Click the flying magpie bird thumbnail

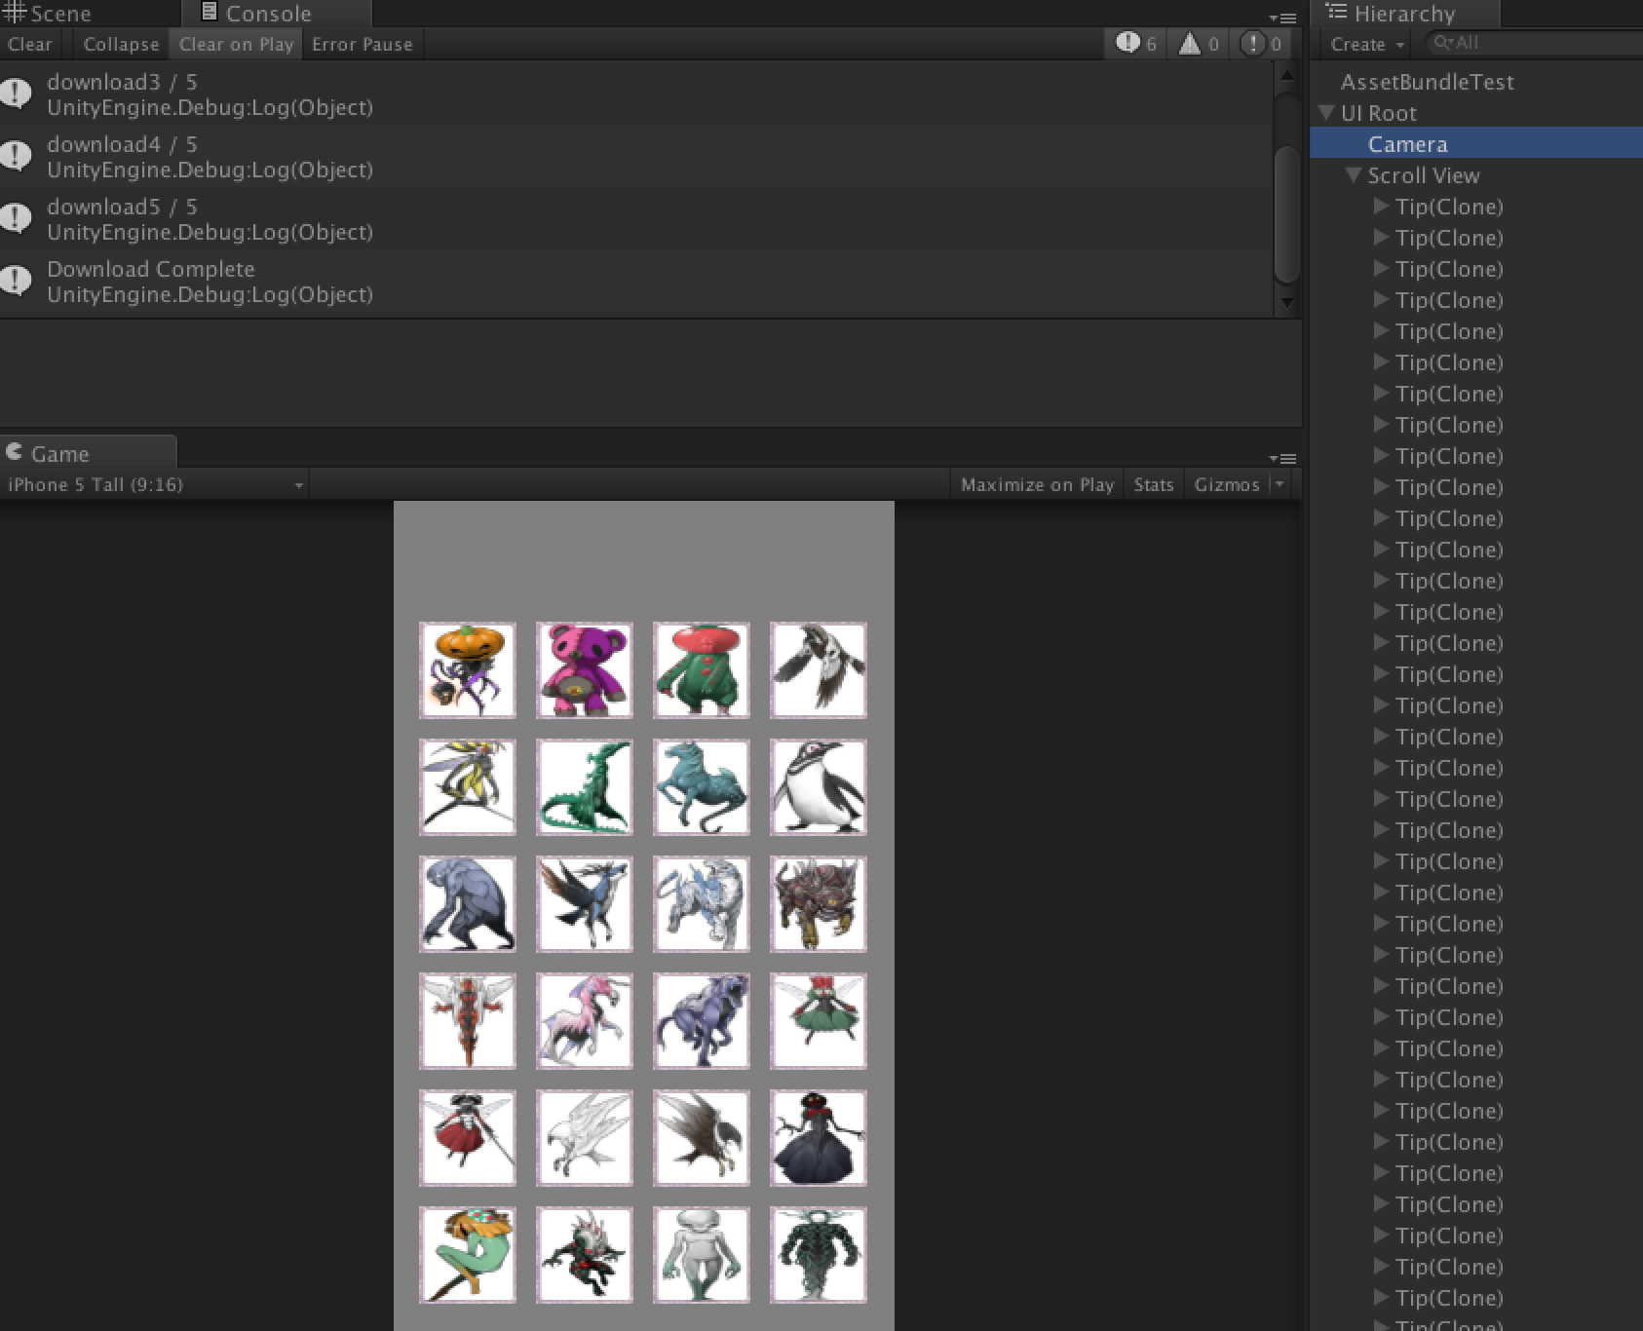tap(819, 670)
